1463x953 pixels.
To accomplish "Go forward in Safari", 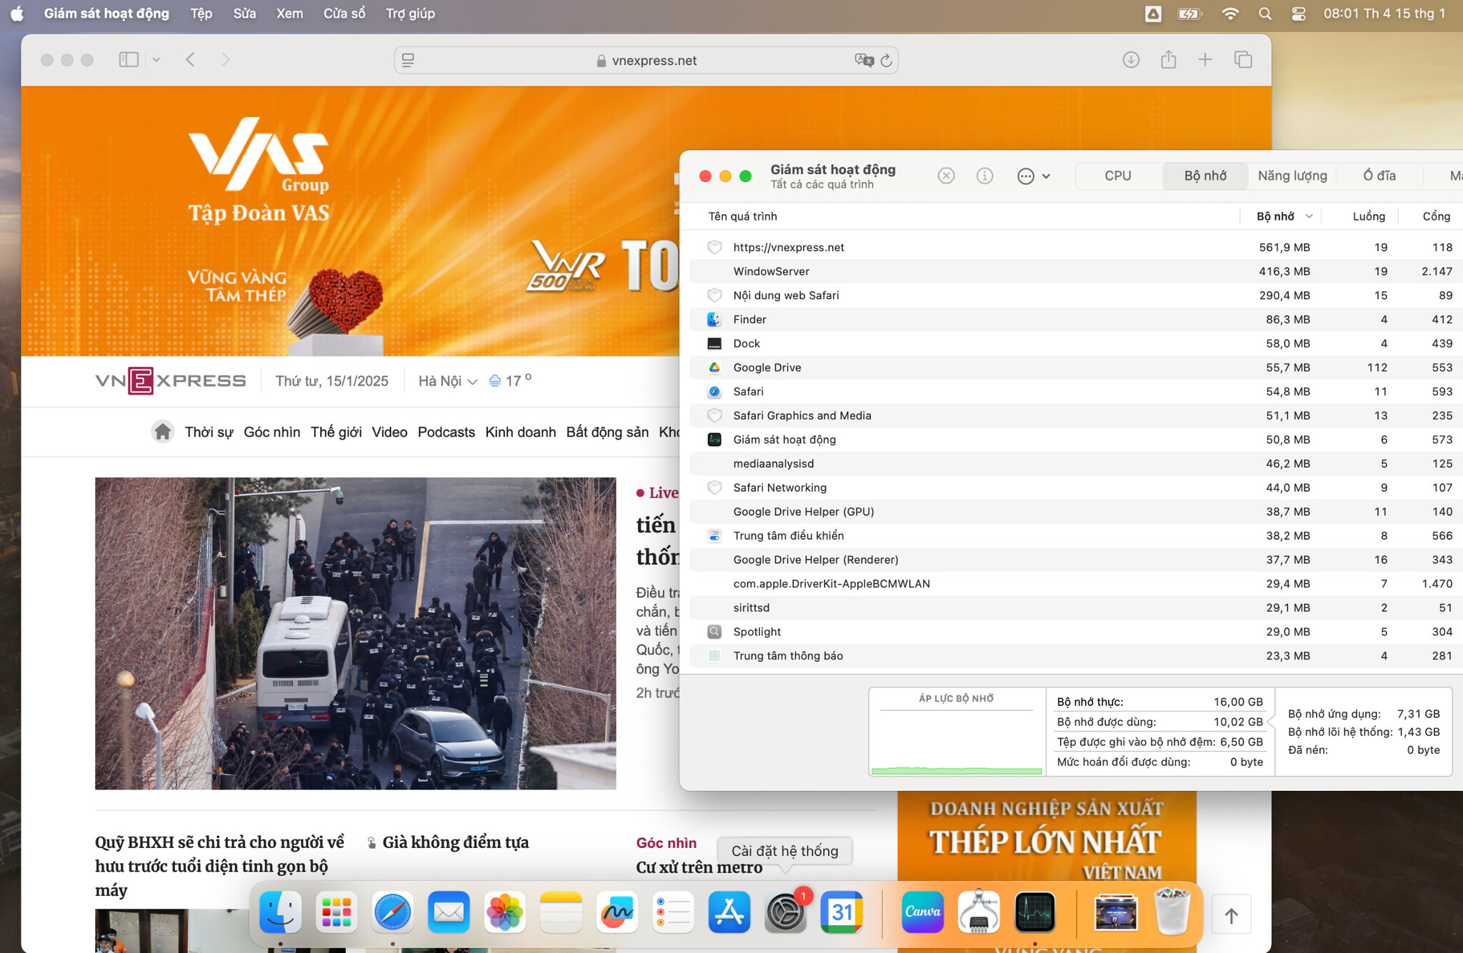I will coord(226,60).
